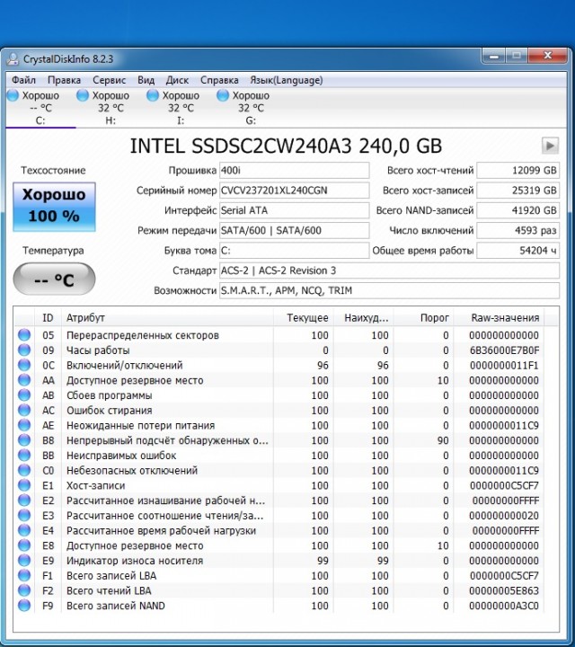Open the Вид menu
Viewport: 575px width, 647px height.
[146, 80]
